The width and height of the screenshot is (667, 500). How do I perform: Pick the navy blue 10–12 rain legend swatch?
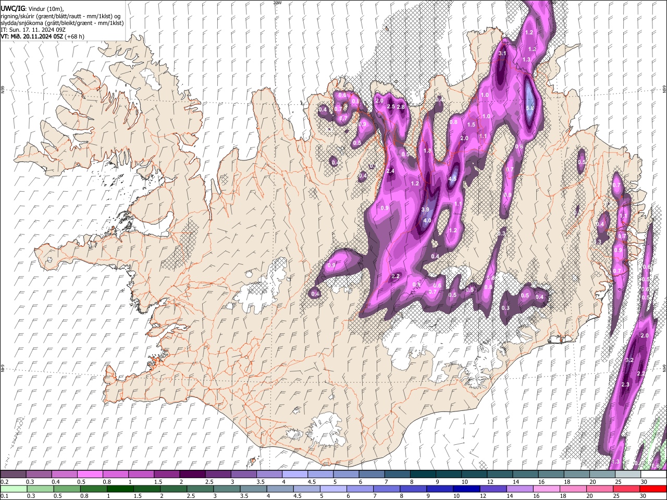(x=466, y=489)
